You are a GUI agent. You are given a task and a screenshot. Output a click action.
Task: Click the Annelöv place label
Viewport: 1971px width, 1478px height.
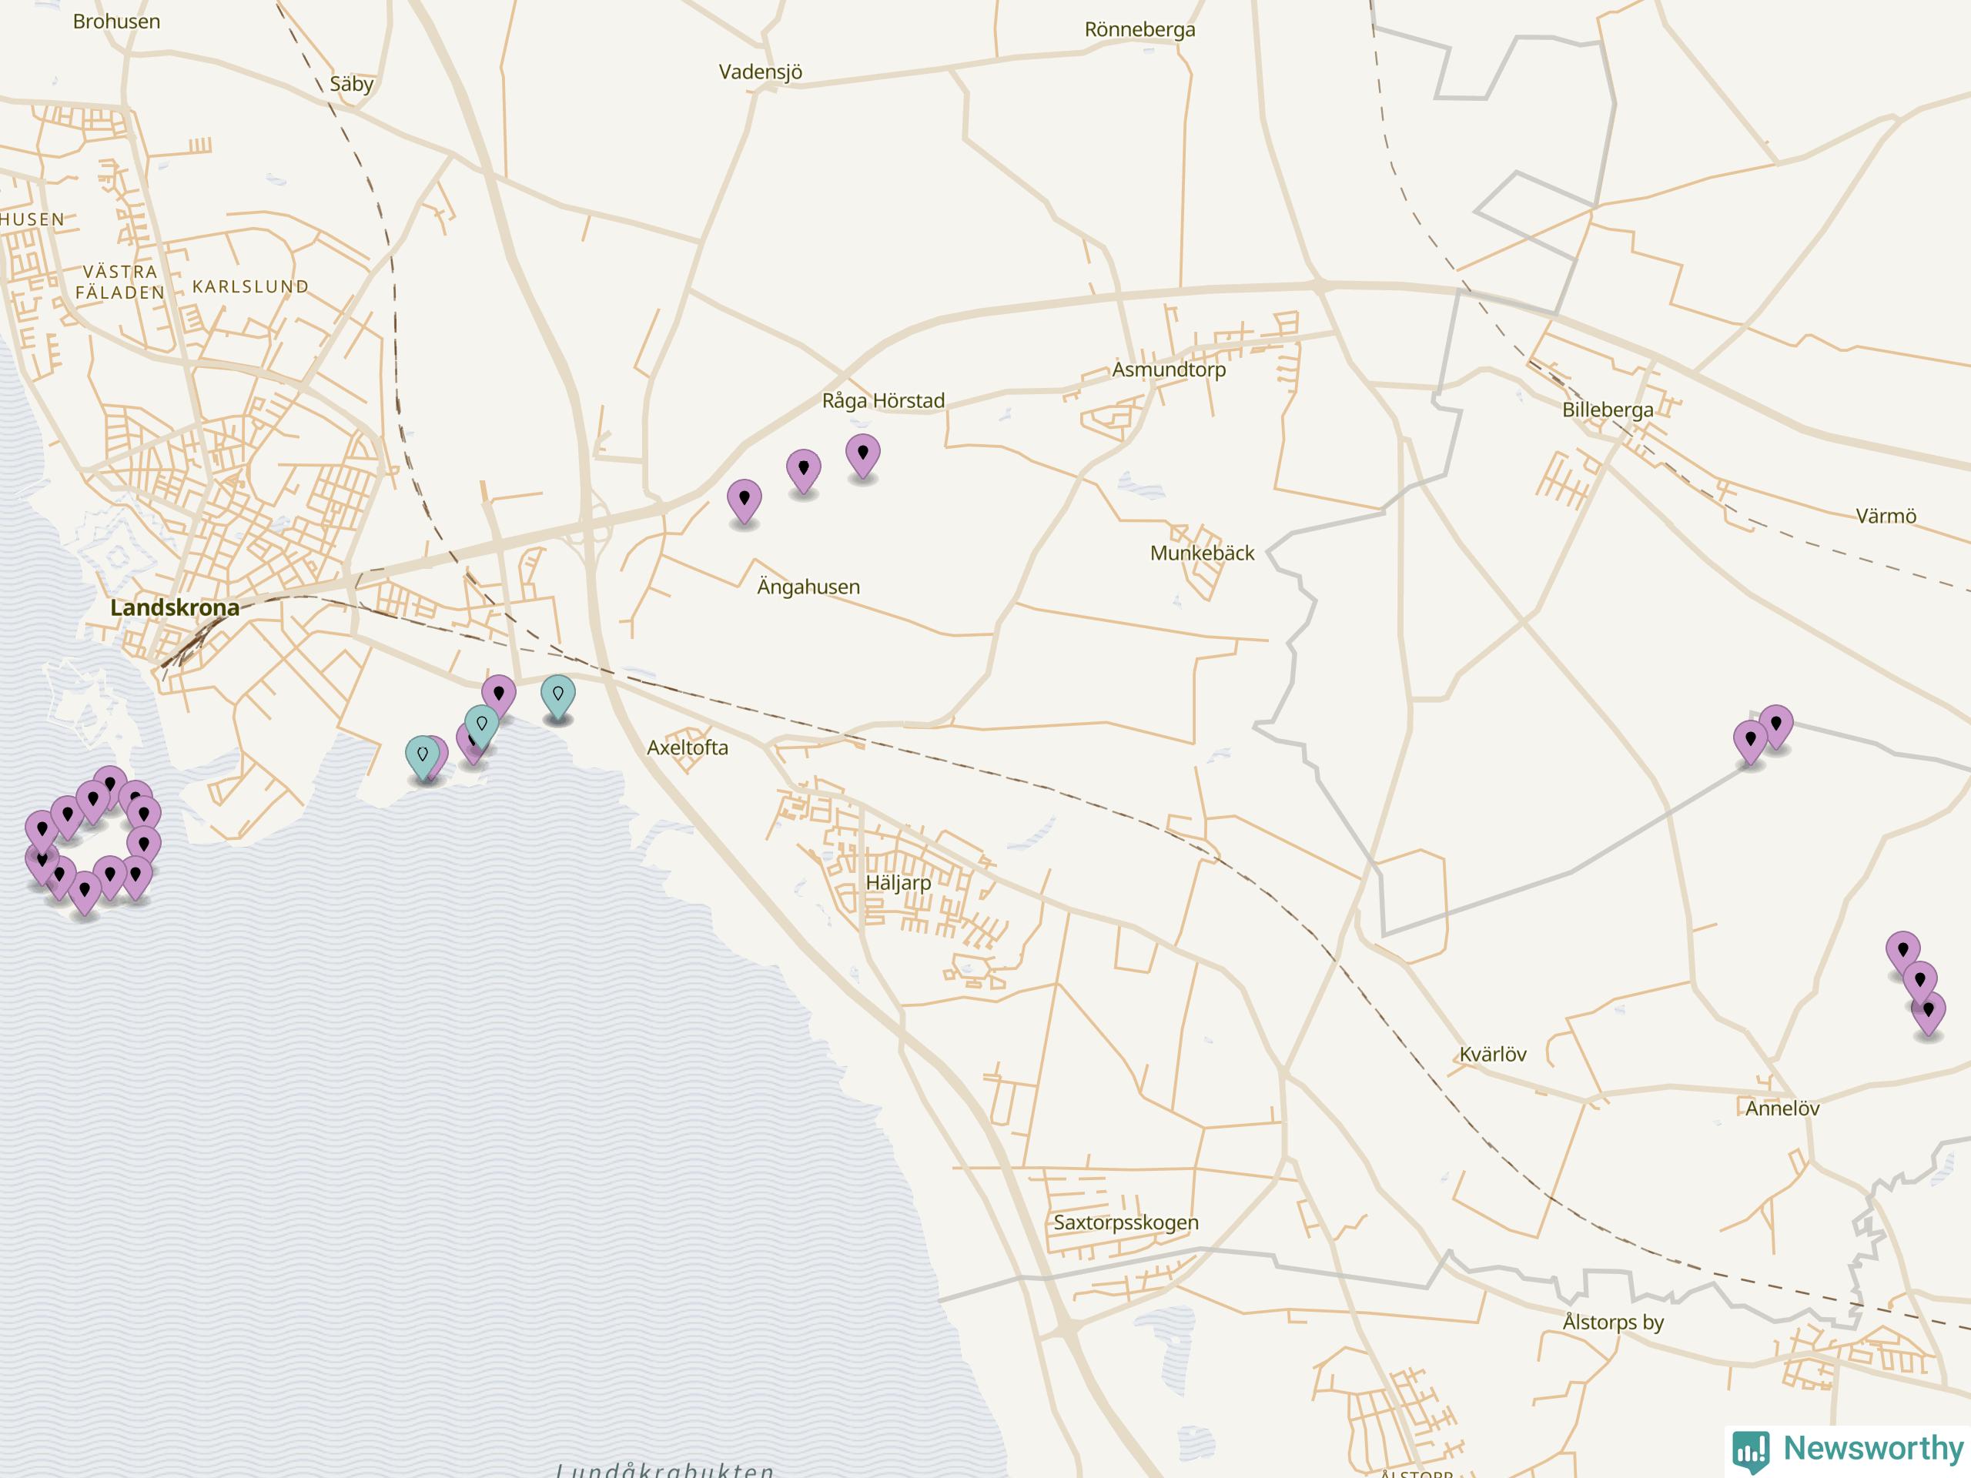click(x=1782, y=1108)
